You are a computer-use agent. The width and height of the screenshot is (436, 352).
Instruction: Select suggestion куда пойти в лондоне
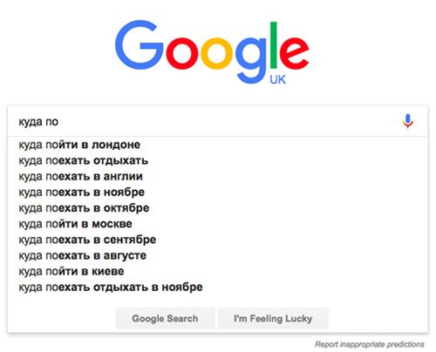(x=79, y=145)
